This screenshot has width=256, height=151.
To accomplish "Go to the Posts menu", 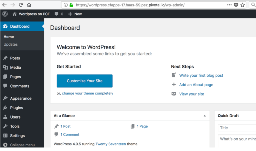I will click(x=15, y=58).
